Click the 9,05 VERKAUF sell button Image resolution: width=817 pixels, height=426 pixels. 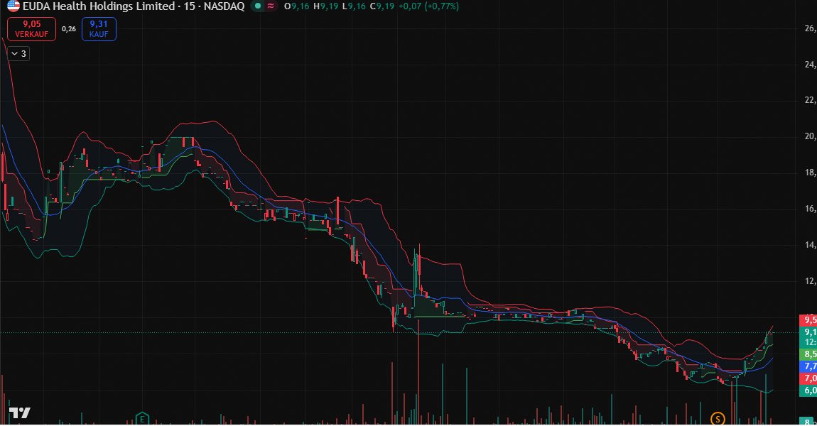pyautogui.click(x=32, y=29)
